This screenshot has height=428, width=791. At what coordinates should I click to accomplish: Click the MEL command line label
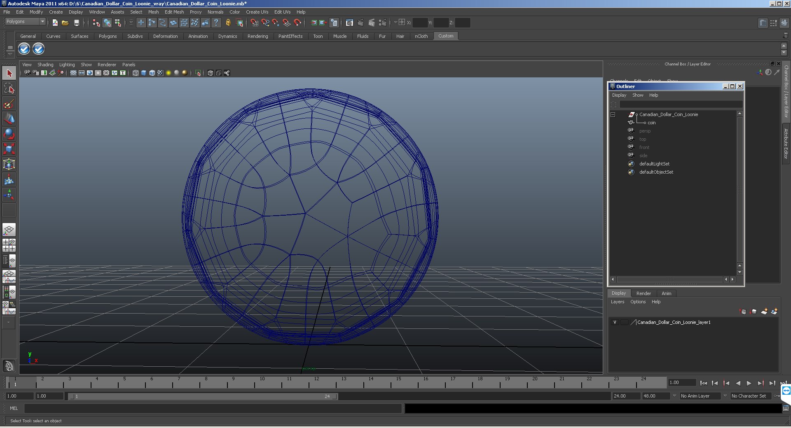[x=14, y=408]
